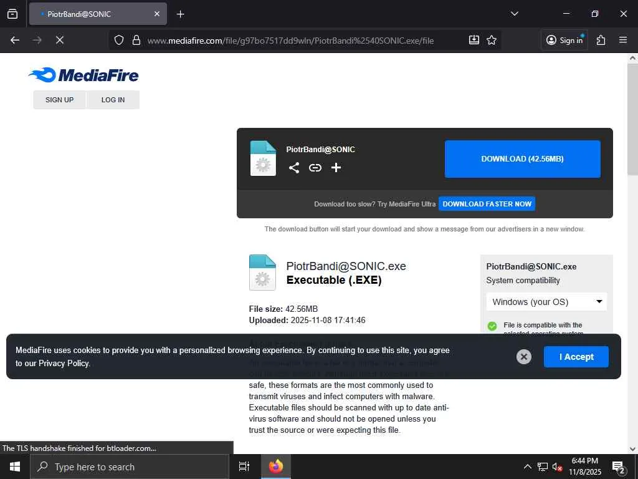Click the Uploaded date text
This screenshot has height=479, width=638.
pos(307,320)
